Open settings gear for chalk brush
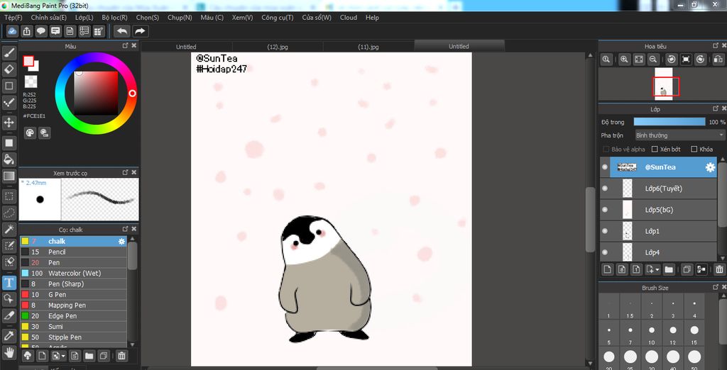Viewport: 727px width, 370px height. coord(121,241)
